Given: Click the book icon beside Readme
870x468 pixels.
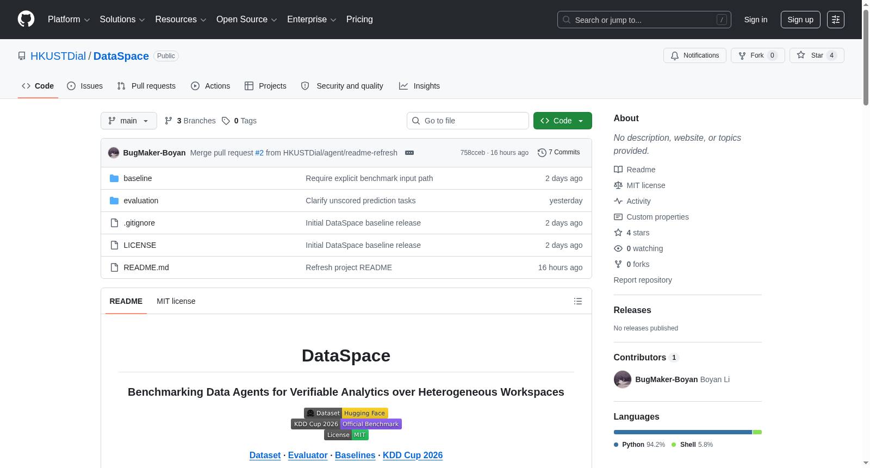Looking at the screenshot, I should 618,170.
